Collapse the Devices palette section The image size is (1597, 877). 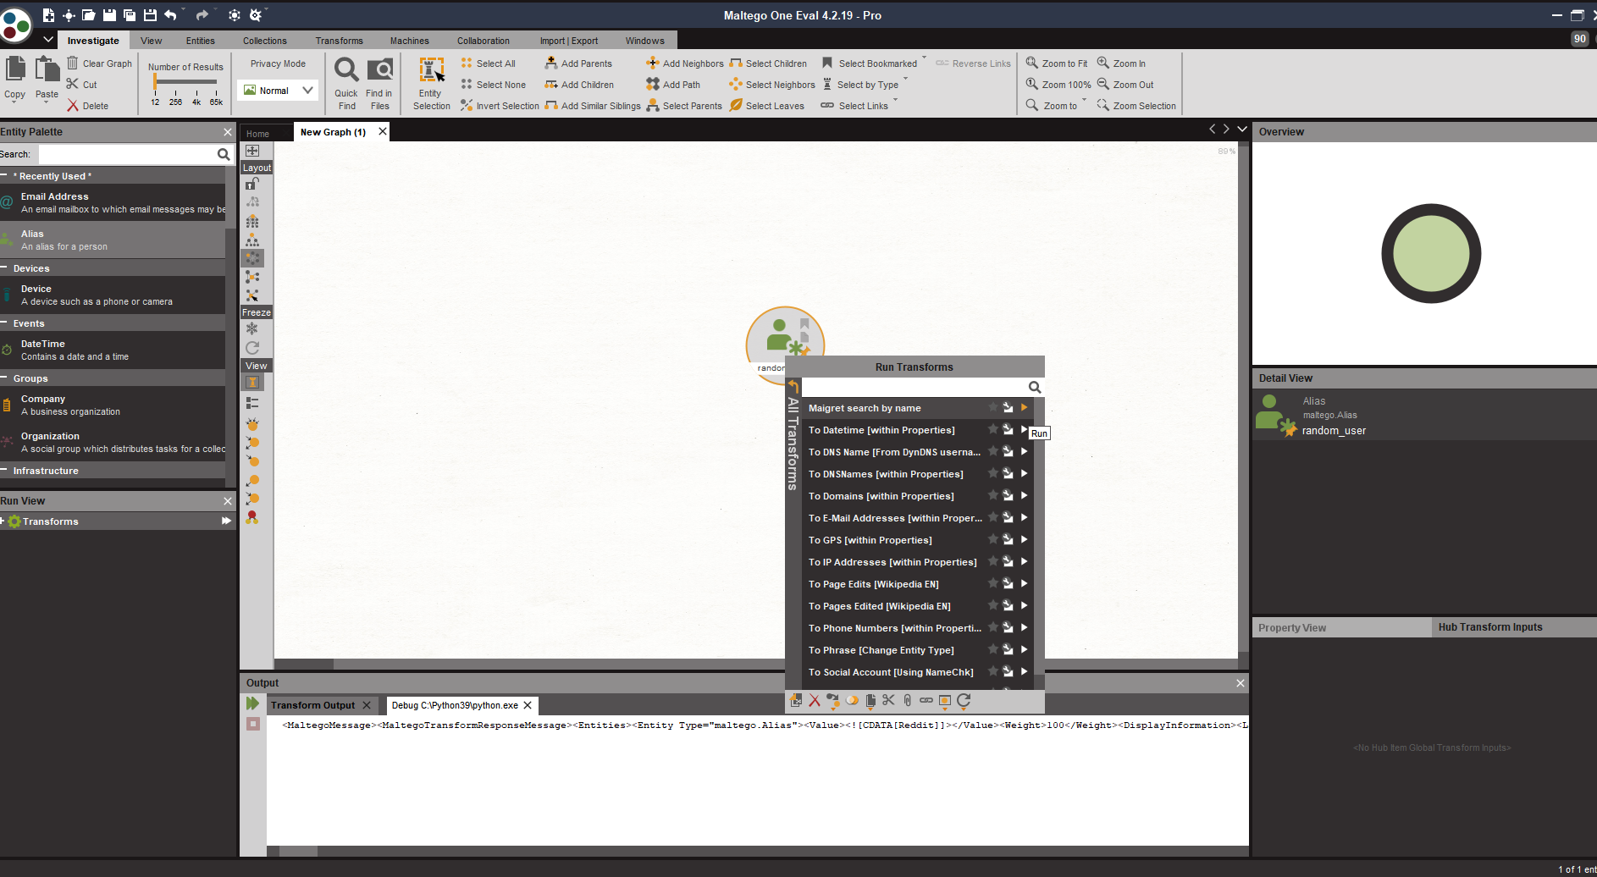click(x=4, y=268)
